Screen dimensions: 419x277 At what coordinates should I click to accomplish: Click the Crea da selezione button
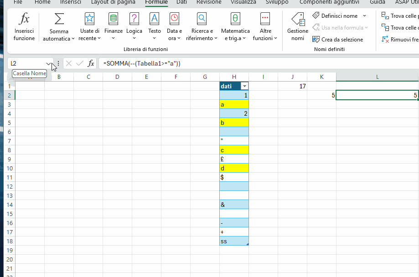[x=338, y=40]
